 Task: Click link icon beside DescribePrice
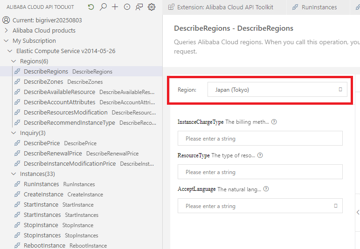coord(17,143)
